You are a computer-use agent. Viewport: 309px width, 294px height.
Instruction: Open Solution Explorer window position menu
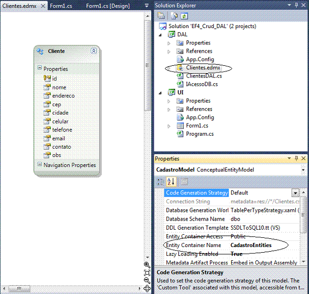point(289,5)
